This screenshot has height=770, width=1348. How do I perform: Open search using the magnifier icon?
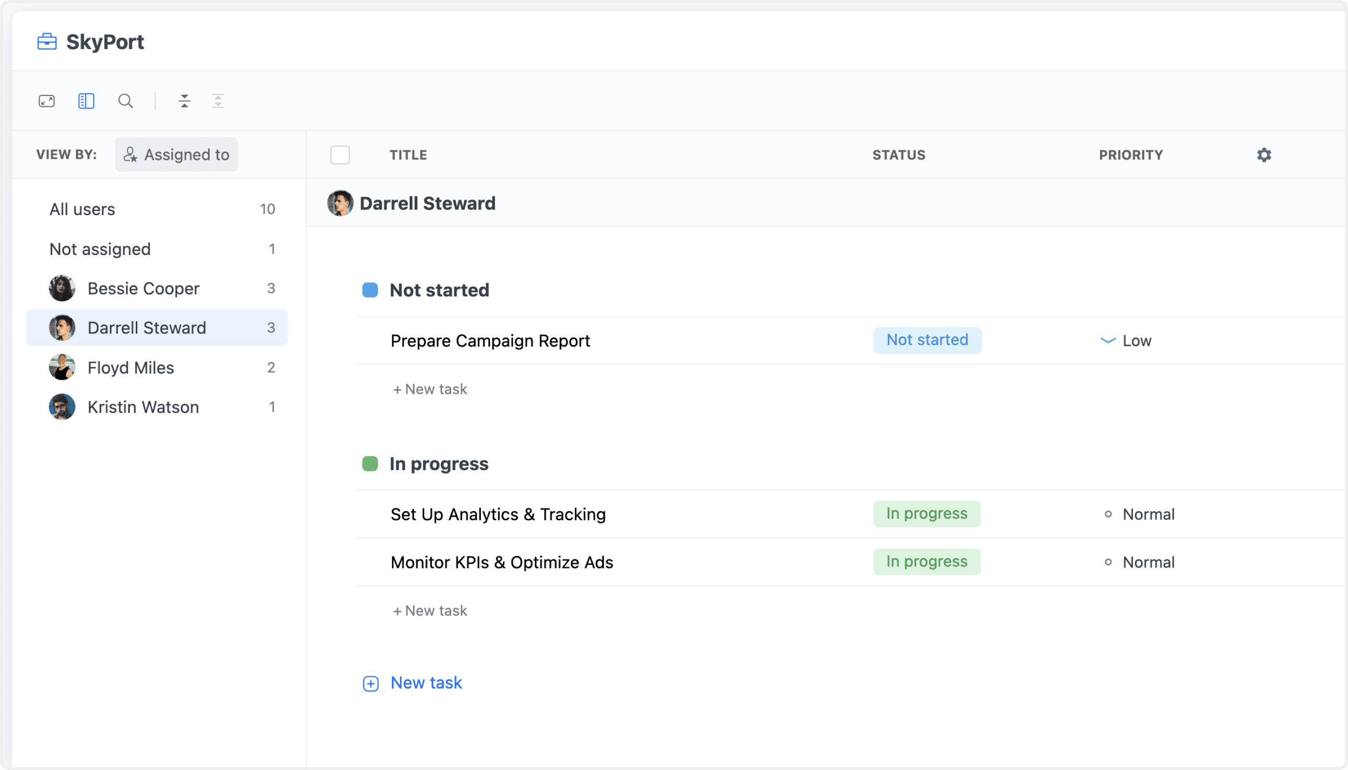(x=125, y=101)
